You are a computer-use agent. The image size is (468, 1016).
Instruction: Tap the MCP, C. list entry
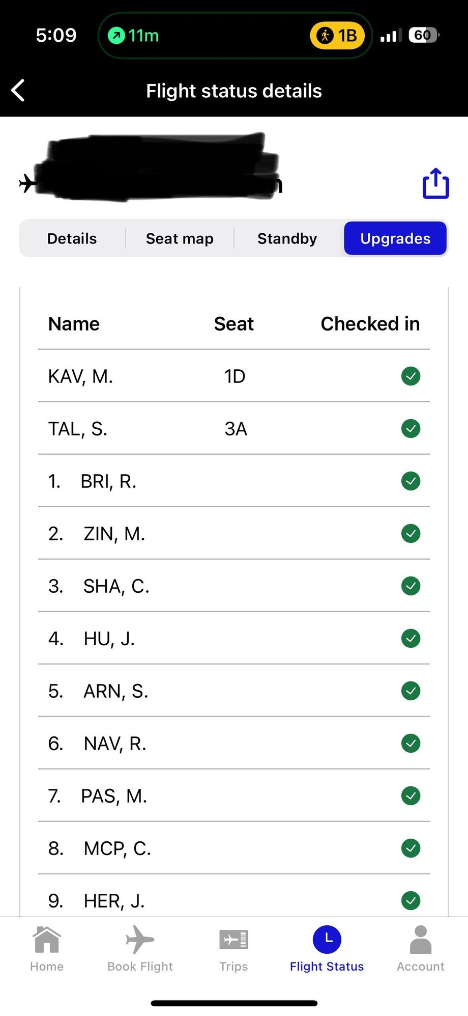[x=117, y=848]
